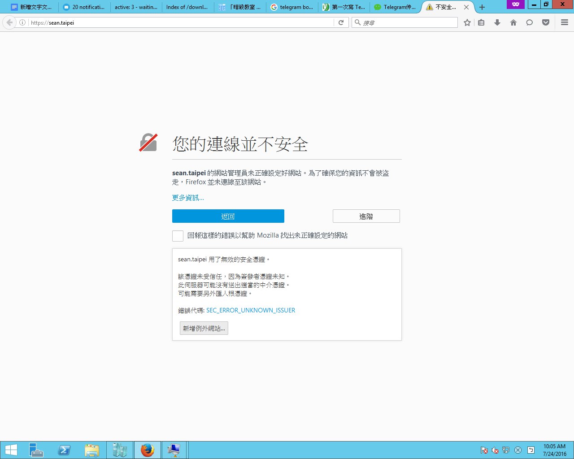The width and height of the screenshot is (574, 459).
Task: Switch to the Index of /downl... tab
Action: 186,7
